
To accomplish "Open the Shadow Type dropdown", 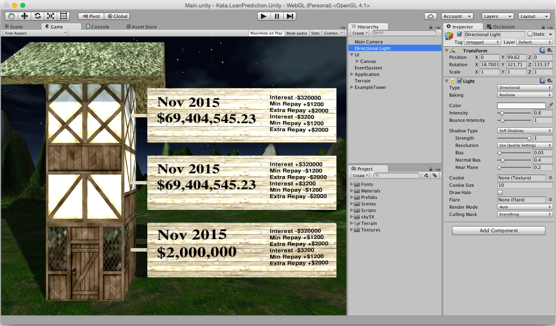I will pos(525,131).
